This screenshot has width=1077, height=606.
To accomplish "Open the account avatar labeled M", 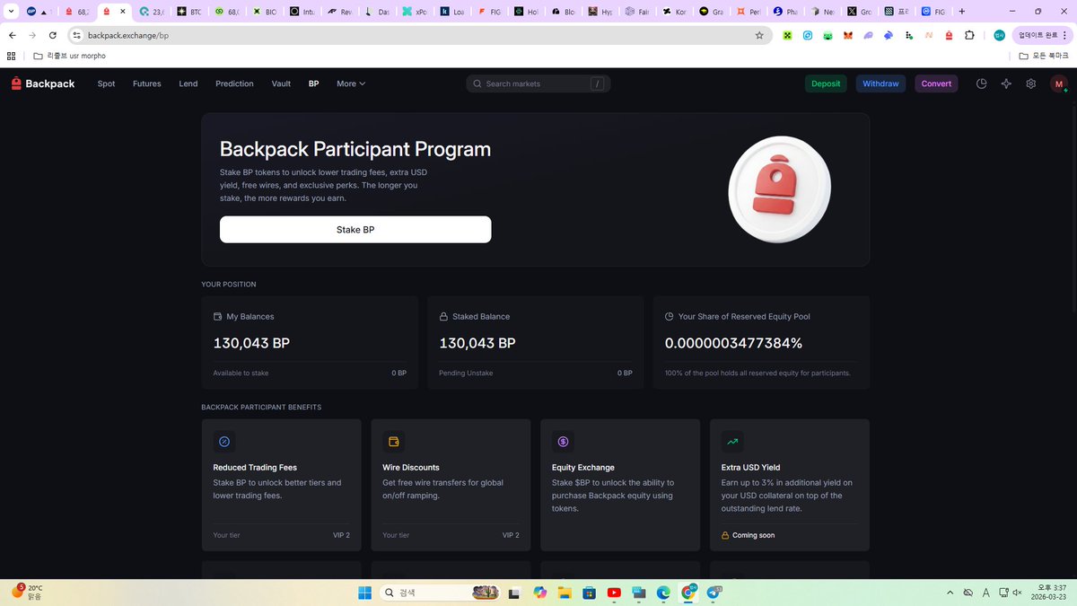I will (x=1059, y=83).
